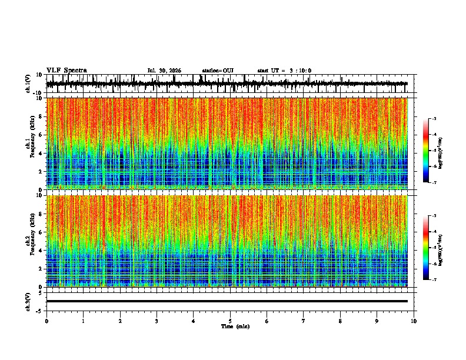Click the "-3" tick on ch.1 colorbar
The image size is (466, 360).
pyautogui.click(x=434, y=118)
